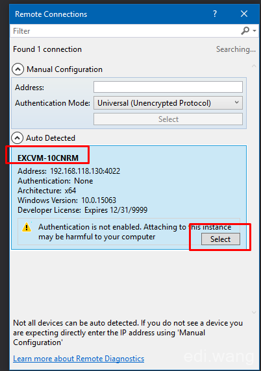Open Learn more about Remote Diagnostics link
This screenshot has width=261, height=371.
pos(79,359)
